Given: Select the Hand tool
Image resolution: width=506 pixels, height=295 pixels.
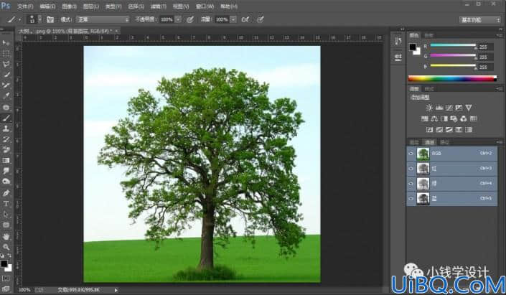Looking at the screenshot, I should 6,237.
